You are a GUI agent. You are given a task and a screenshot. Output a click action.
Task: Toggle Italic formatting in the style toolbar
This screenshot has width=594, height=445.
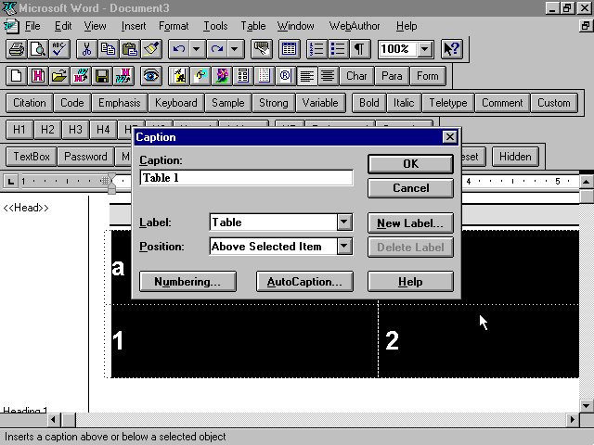pyautogui.click(x=404, y=103)
